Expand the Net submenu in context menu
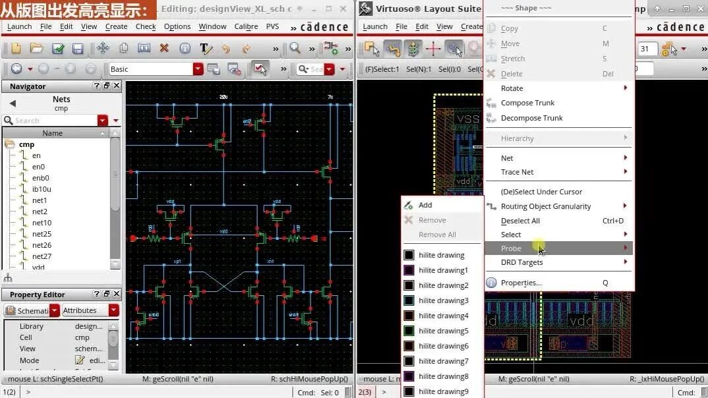This screenshot has height=398, width=708. pos(559,158)
